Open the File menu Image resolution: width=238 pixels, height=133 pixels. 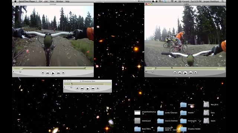coord(41,1)
